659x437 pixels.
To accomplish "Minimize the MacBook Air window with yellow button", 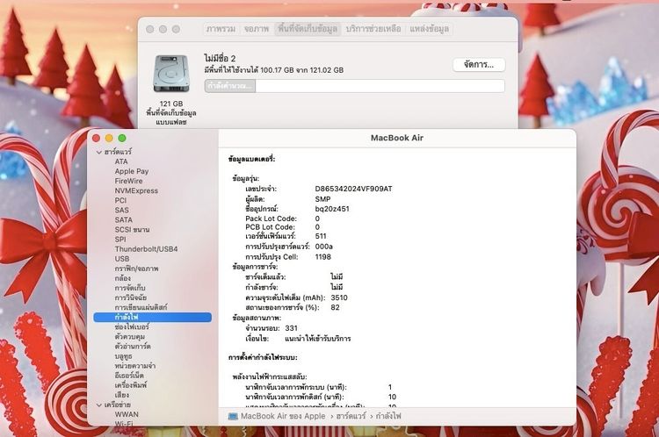I will click(x=109, y=138).
